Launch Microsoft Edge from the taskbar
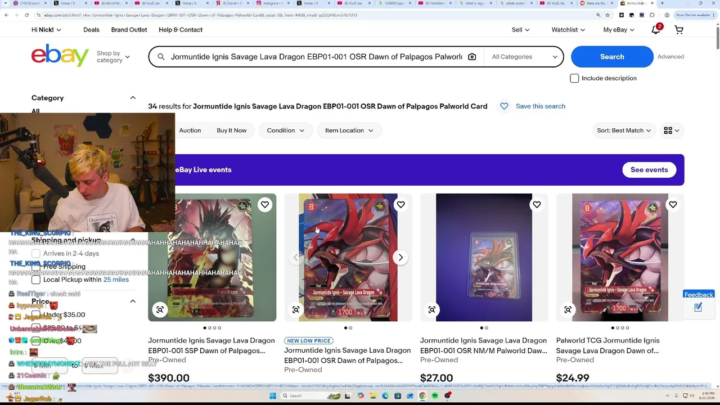The width and height of the screenshot is (720, 405). pos(385,396)
